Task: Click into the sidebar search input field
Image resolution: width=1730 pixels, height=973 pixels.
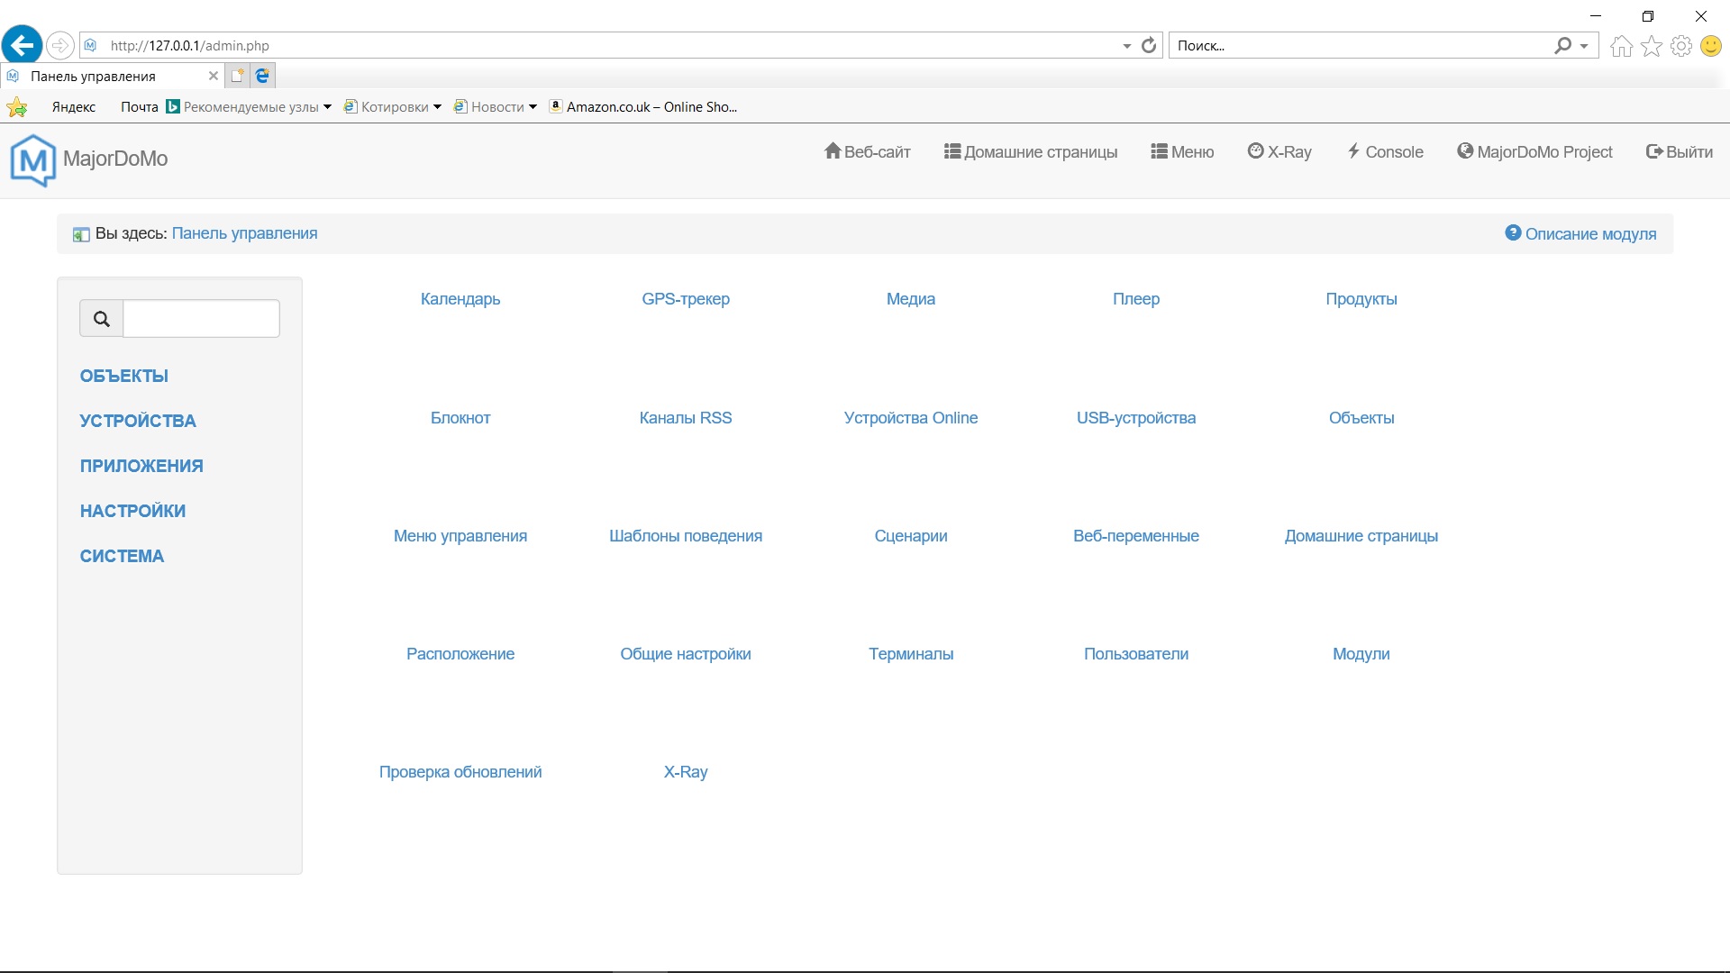Action: (201, 319)
